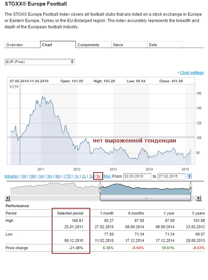
Task: Open the News tab
Action: click(x=129, y=45)
